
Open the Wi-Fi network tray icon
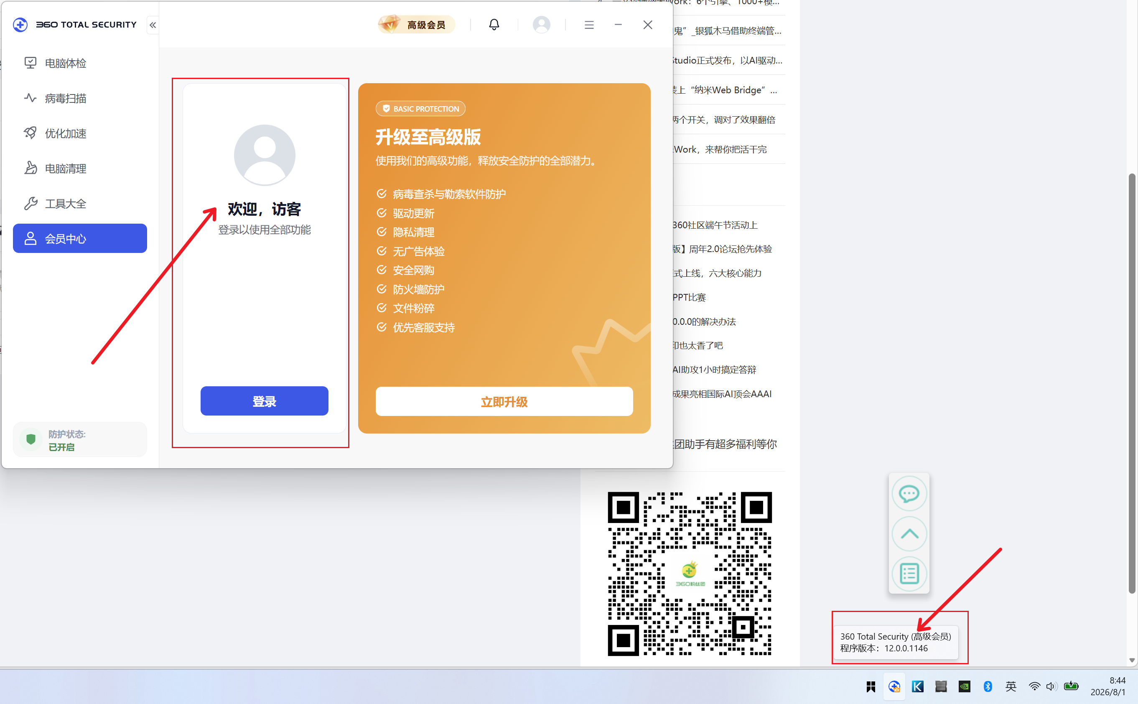(x=1034, y=687)
